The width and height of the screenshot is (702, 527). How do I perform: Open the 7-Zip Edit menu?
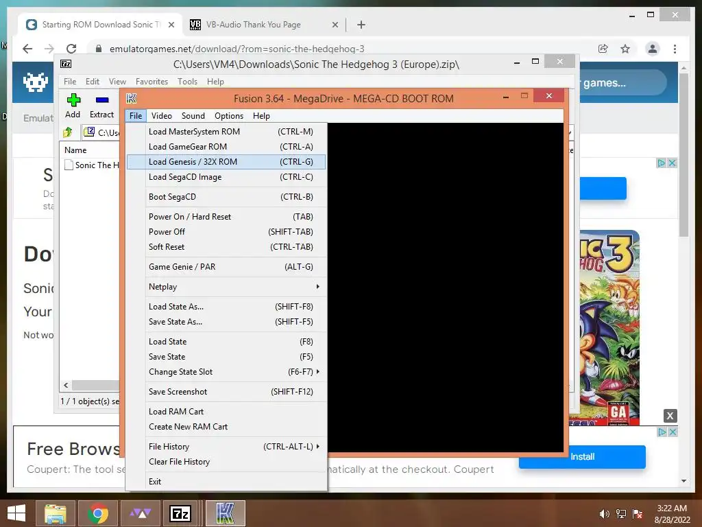(93, 82)
